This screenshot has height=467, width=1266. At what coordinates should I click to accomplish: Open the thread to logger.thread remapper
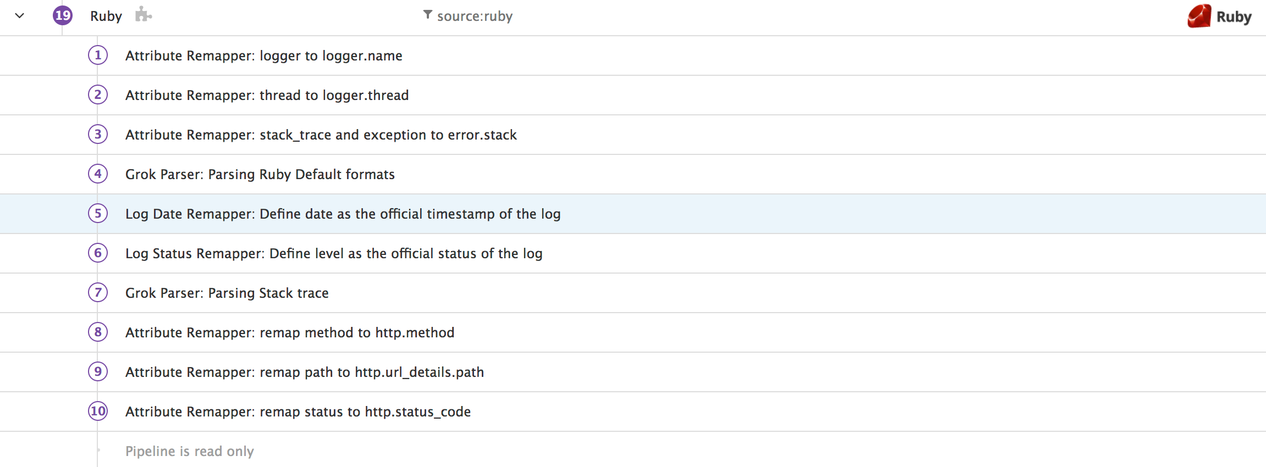pos(267,94)
